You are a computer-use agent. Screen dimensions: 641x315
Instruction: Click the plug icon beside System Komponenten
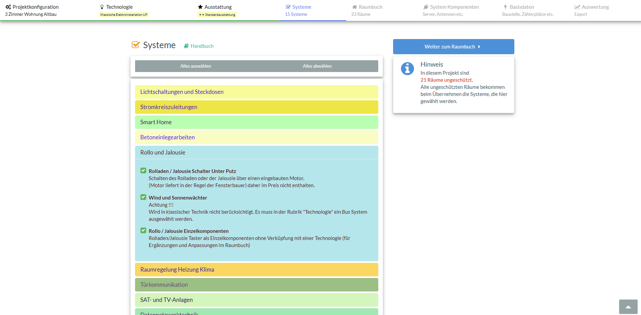point(426,7)
